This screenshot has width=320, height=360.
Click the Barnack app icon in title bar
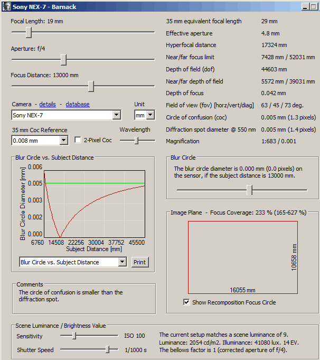point(6,7)
